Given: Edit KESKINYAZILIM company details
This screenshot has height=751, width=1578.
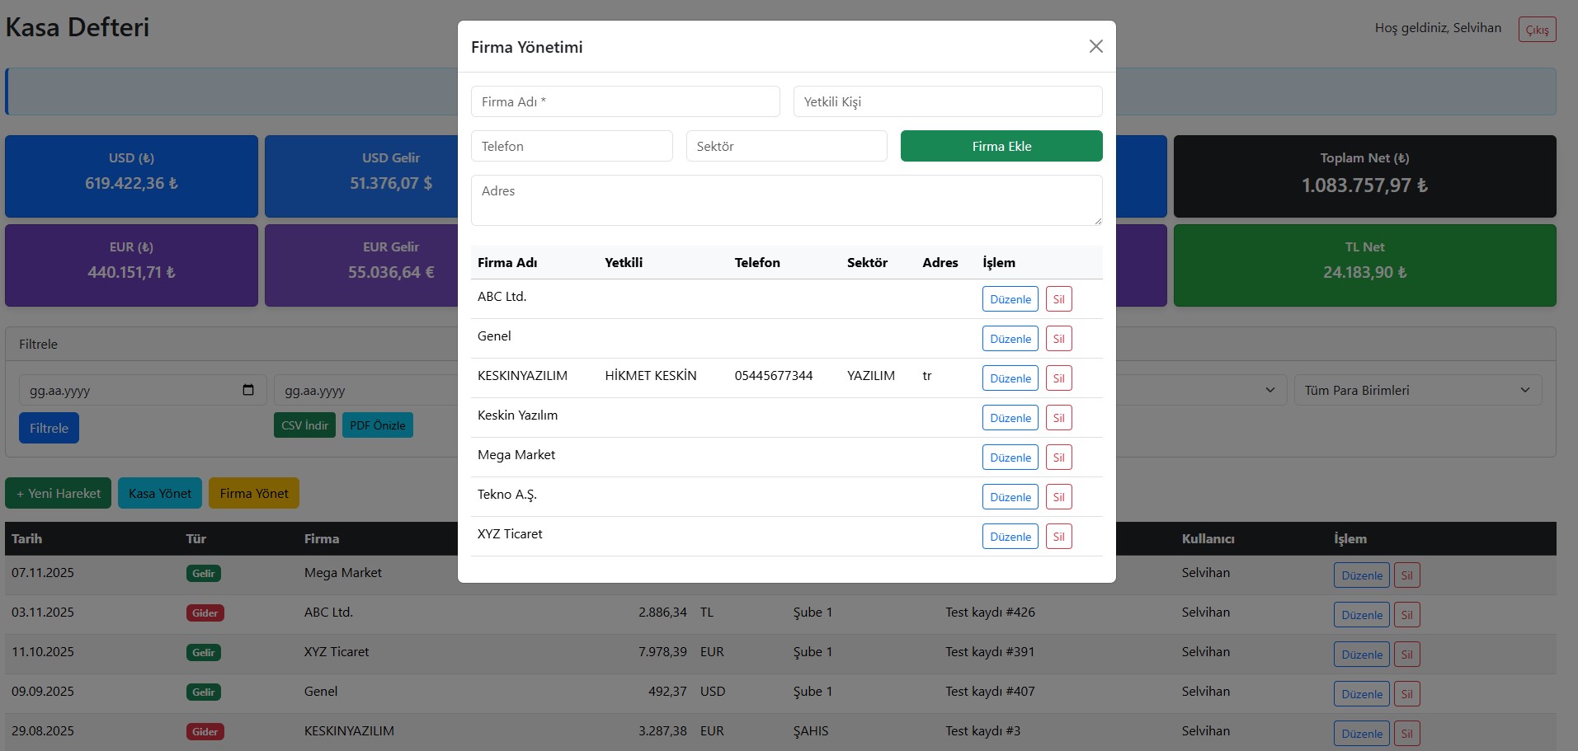Looking at the screenshot, I should [1010, 378].
